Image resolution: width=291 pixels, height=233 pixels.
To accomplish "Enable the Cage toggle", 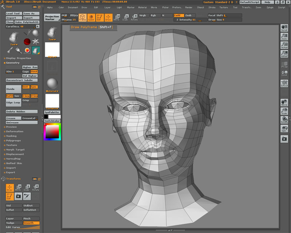I will (25, 72).
